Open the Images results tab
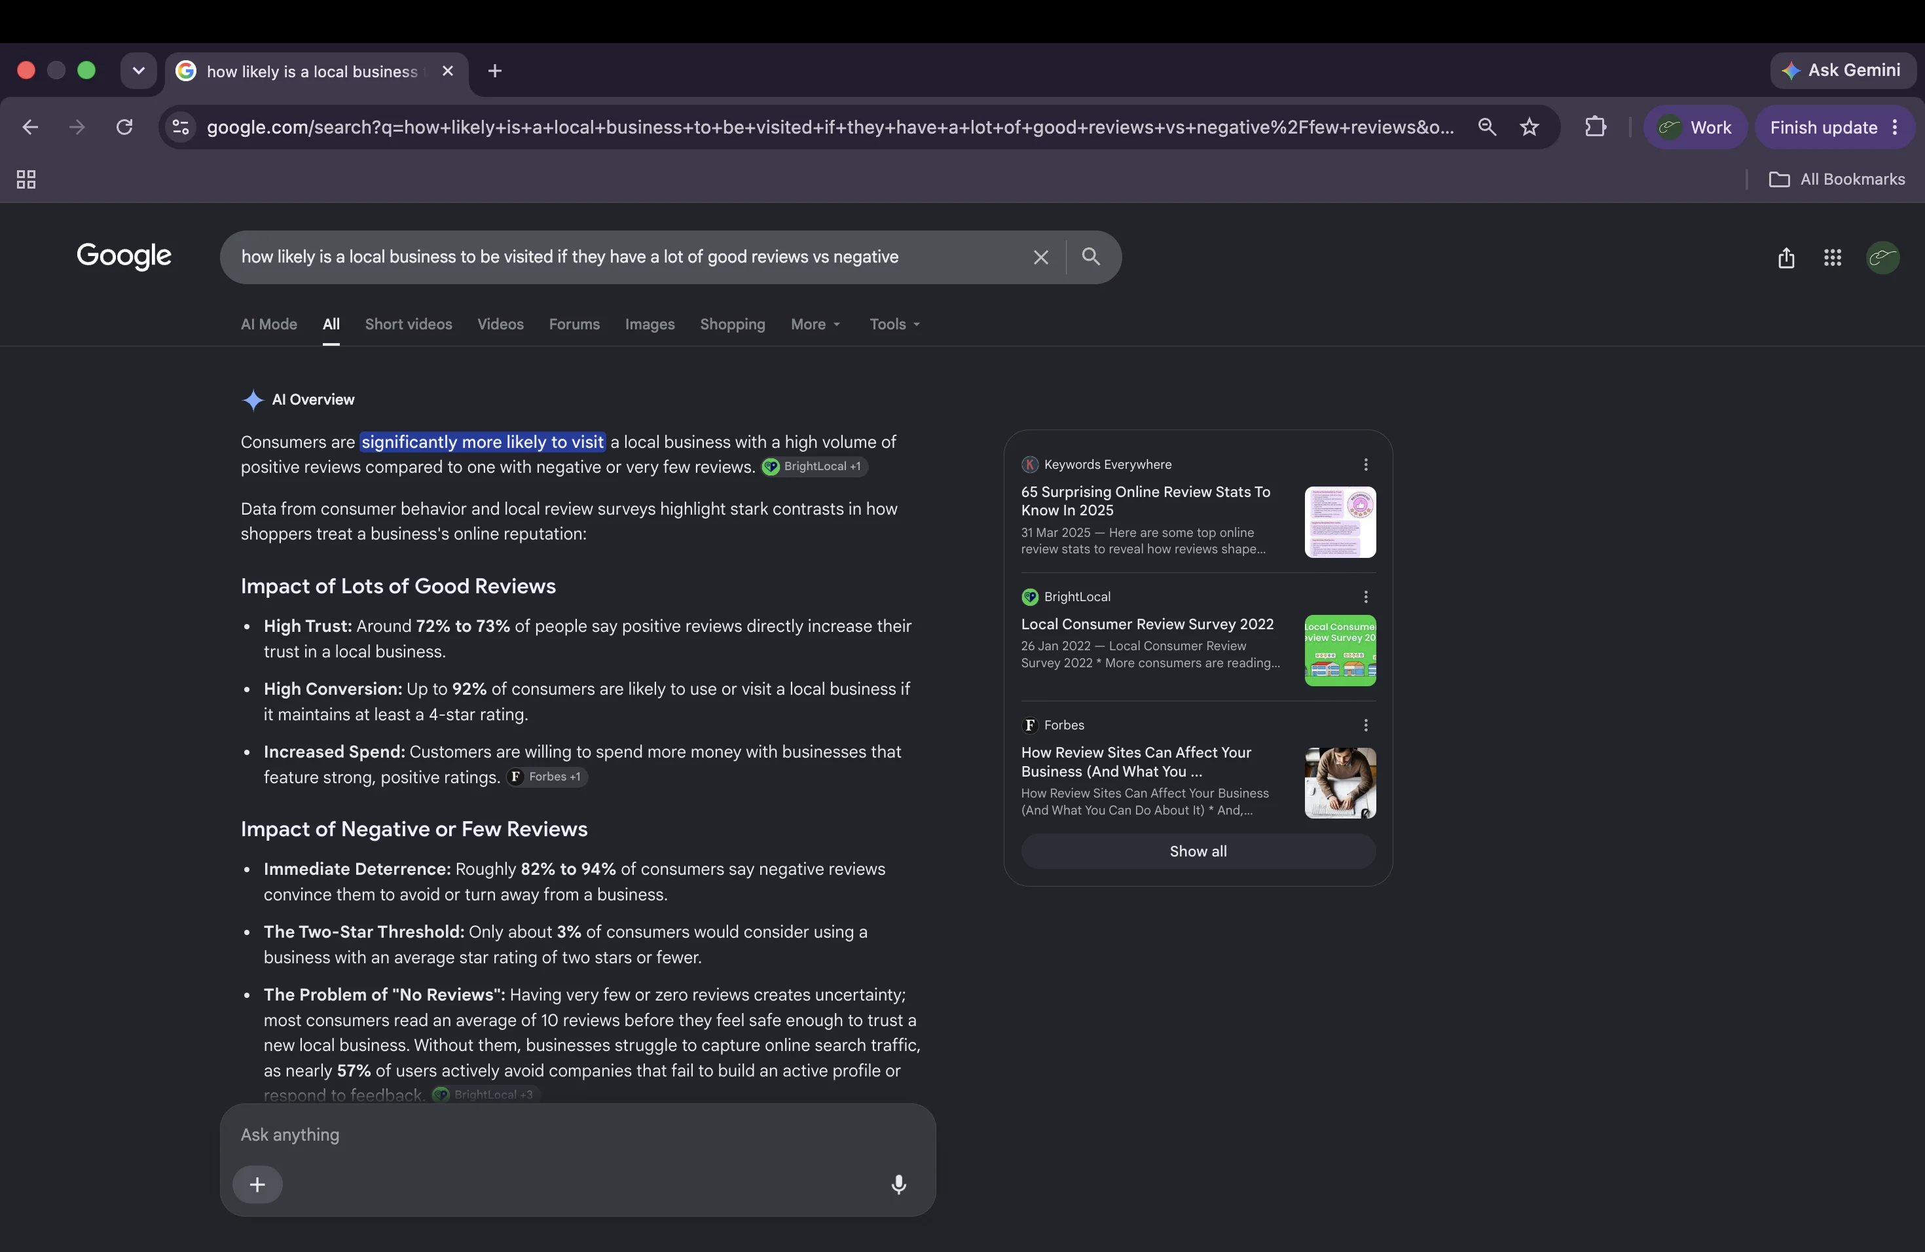 pos(650,324)
